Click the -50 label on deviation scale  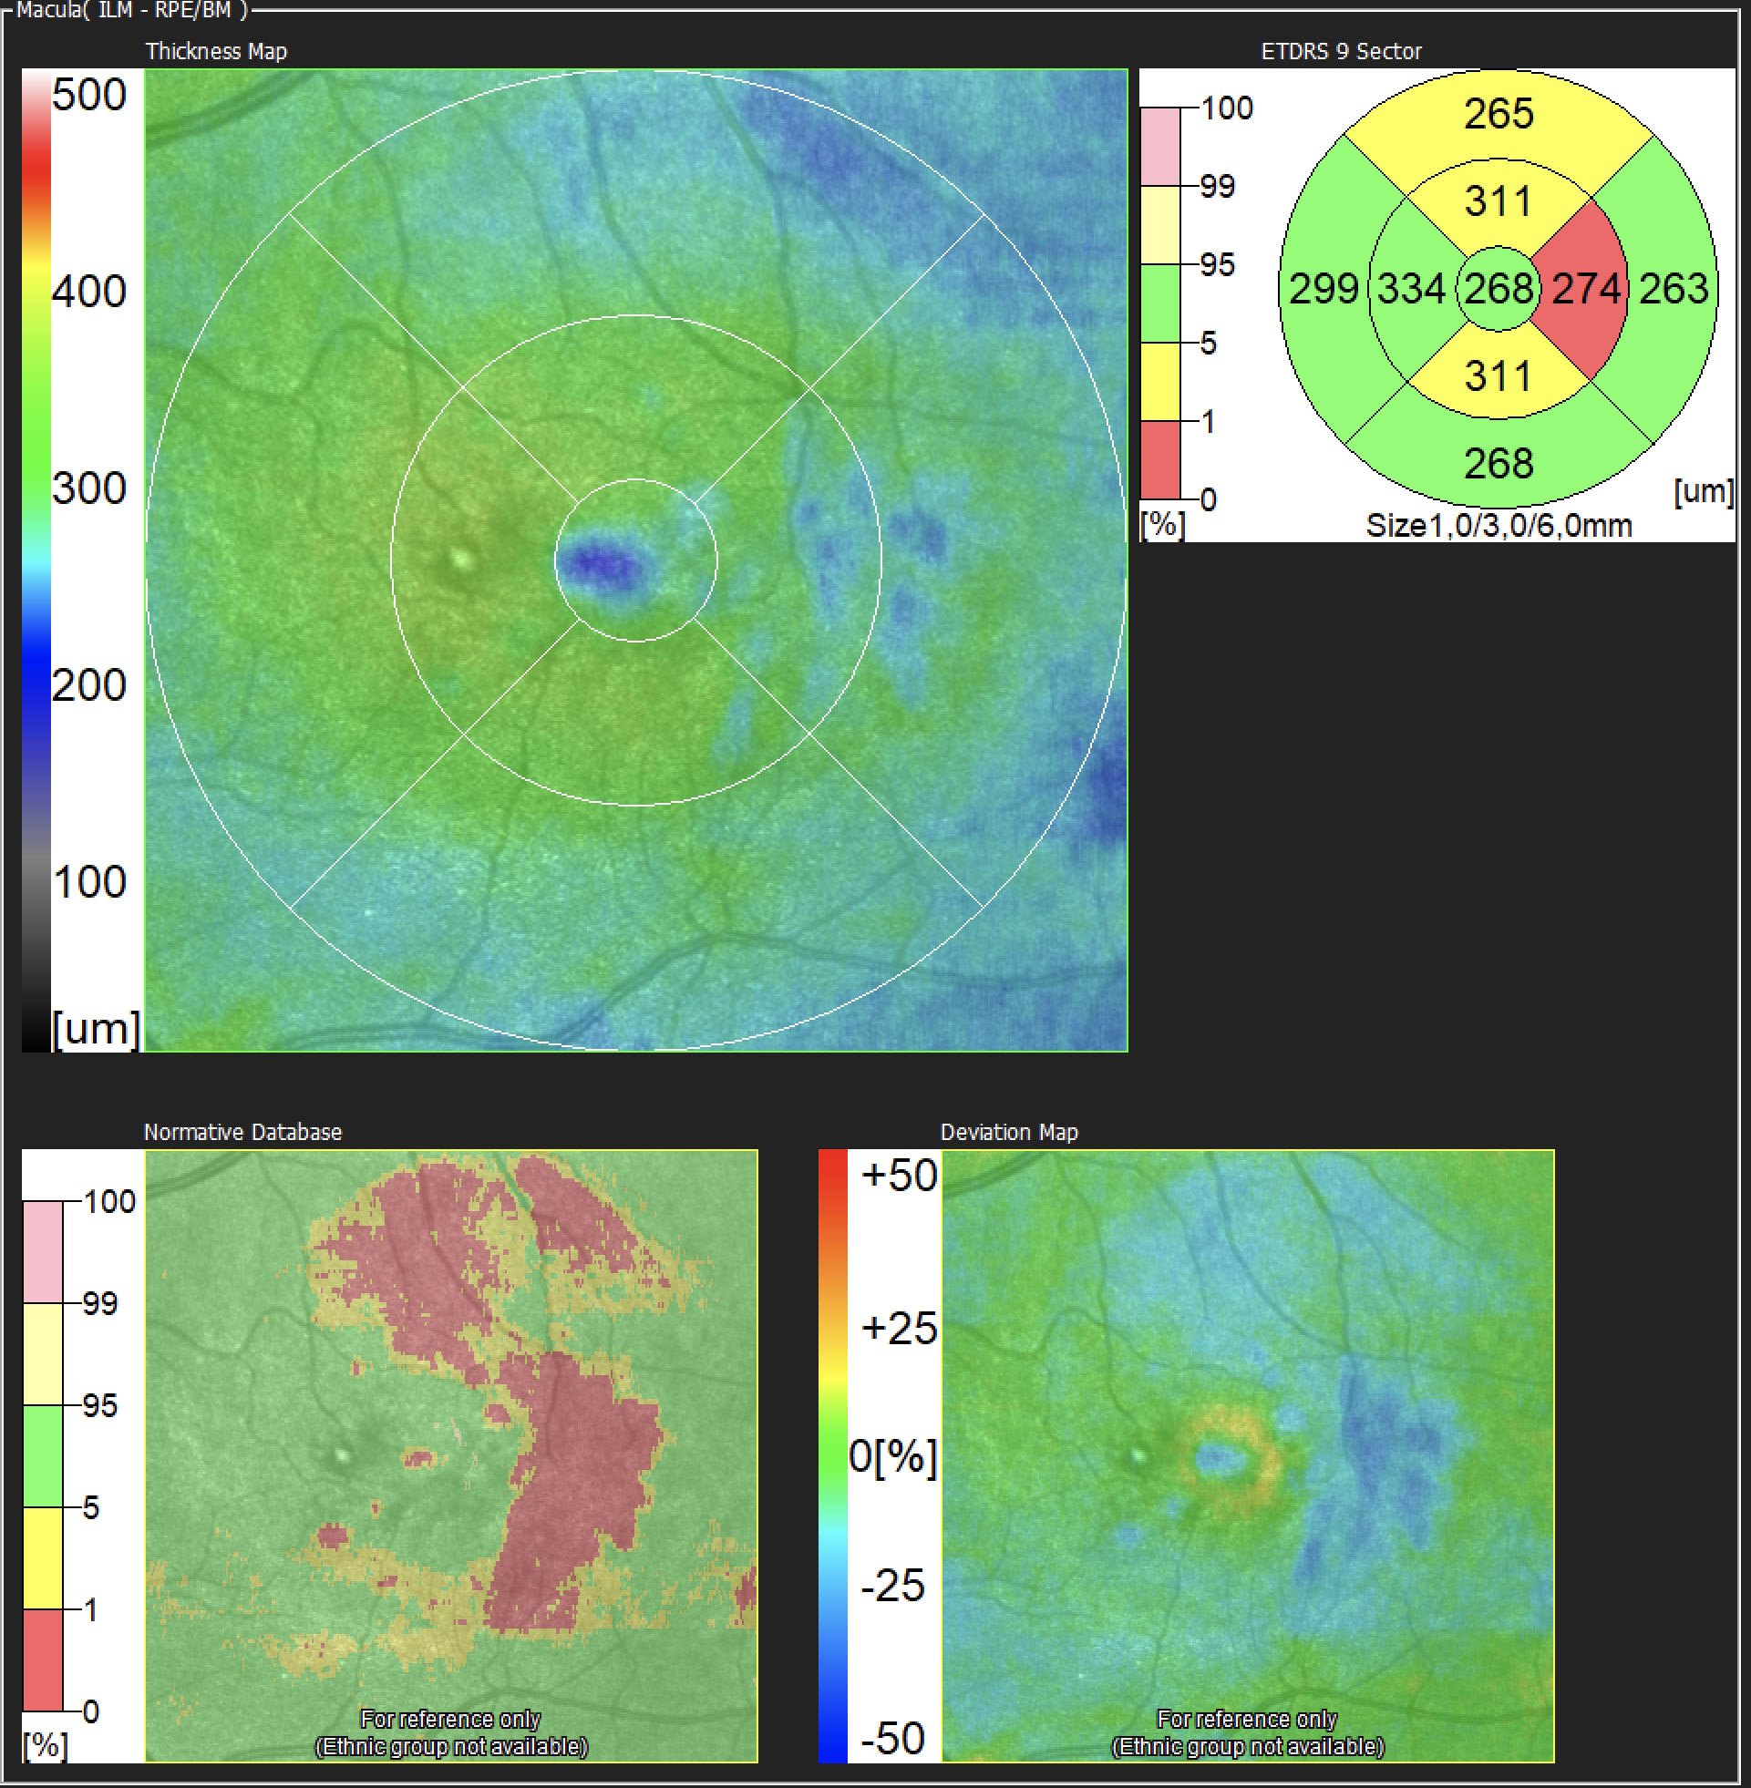tap(892, 1738)
